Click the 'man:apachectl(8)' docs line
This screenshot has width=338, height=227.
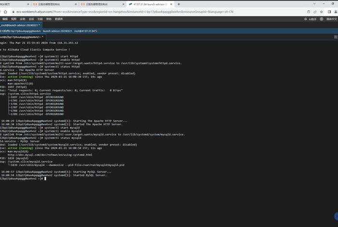[x=20, y=84]
